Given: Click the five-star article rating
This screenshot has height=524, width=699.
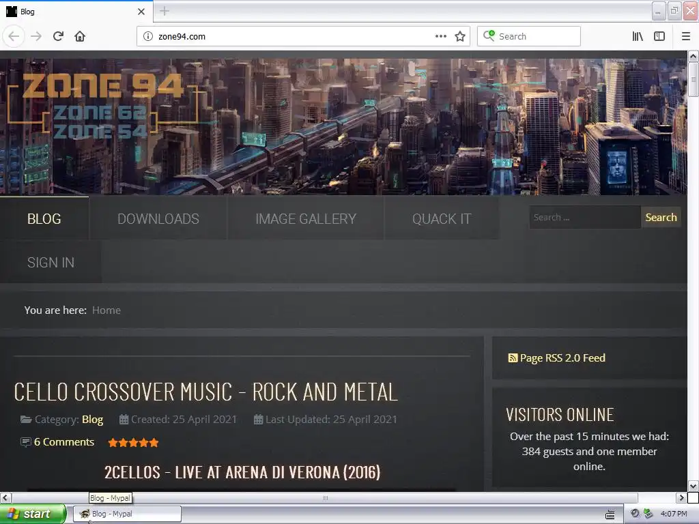Looking at the screenshot, I should (133, 442).
